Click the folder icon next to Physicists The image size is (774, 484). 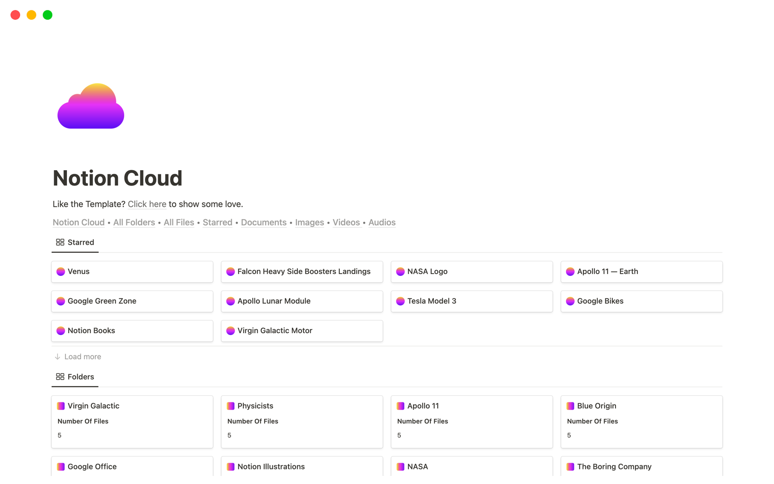231,406
